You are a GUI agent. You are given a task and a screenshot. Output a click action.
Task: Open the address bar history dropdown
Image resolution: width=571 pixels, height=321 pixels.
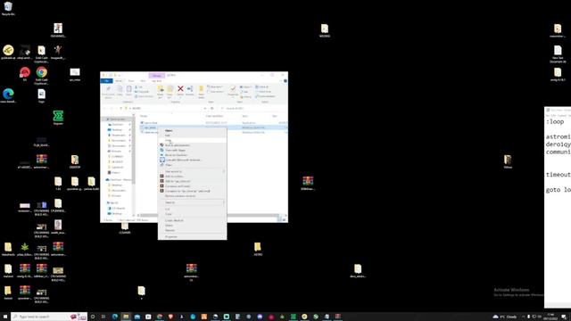tap(205, 109)
